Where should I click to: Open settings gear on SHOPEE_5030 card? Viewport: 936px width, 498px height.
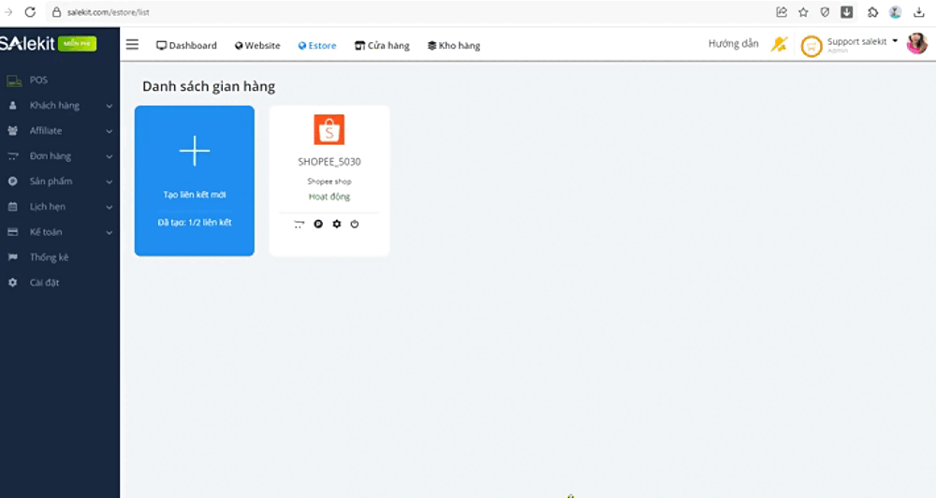(x=337, y=224)
